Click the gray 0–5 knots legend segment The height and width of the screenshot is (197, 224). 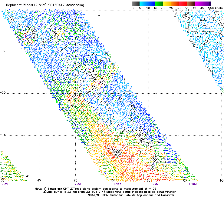point(136,4)
